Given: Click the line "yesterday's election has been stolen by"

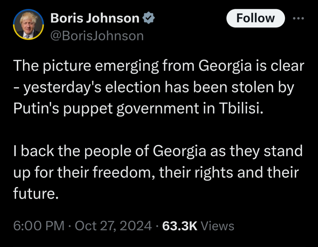Looking at the screenshot, I should click(154, 88).
